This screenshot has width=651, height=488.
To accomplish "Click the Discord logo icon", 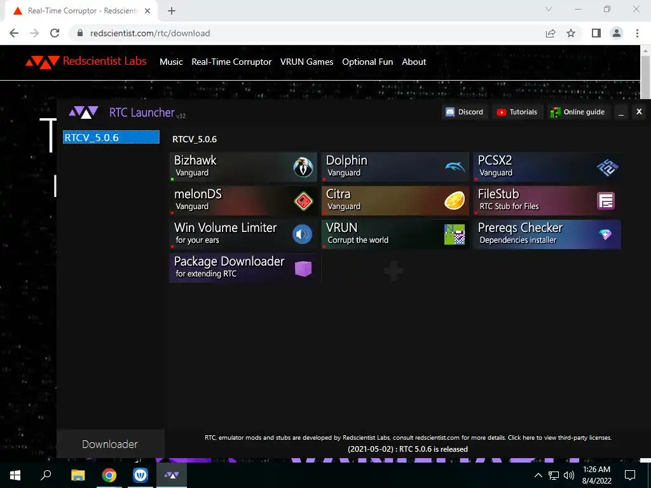I will pos(450,112).
